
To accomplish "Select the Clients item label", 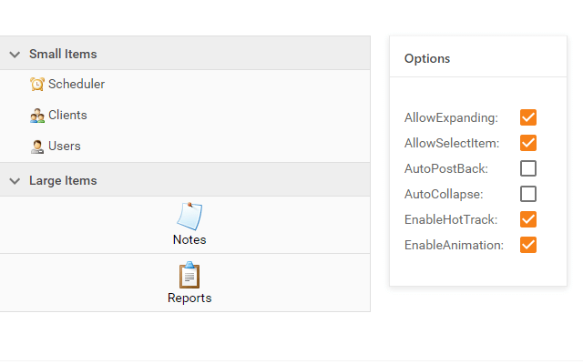I will [67, 116].
